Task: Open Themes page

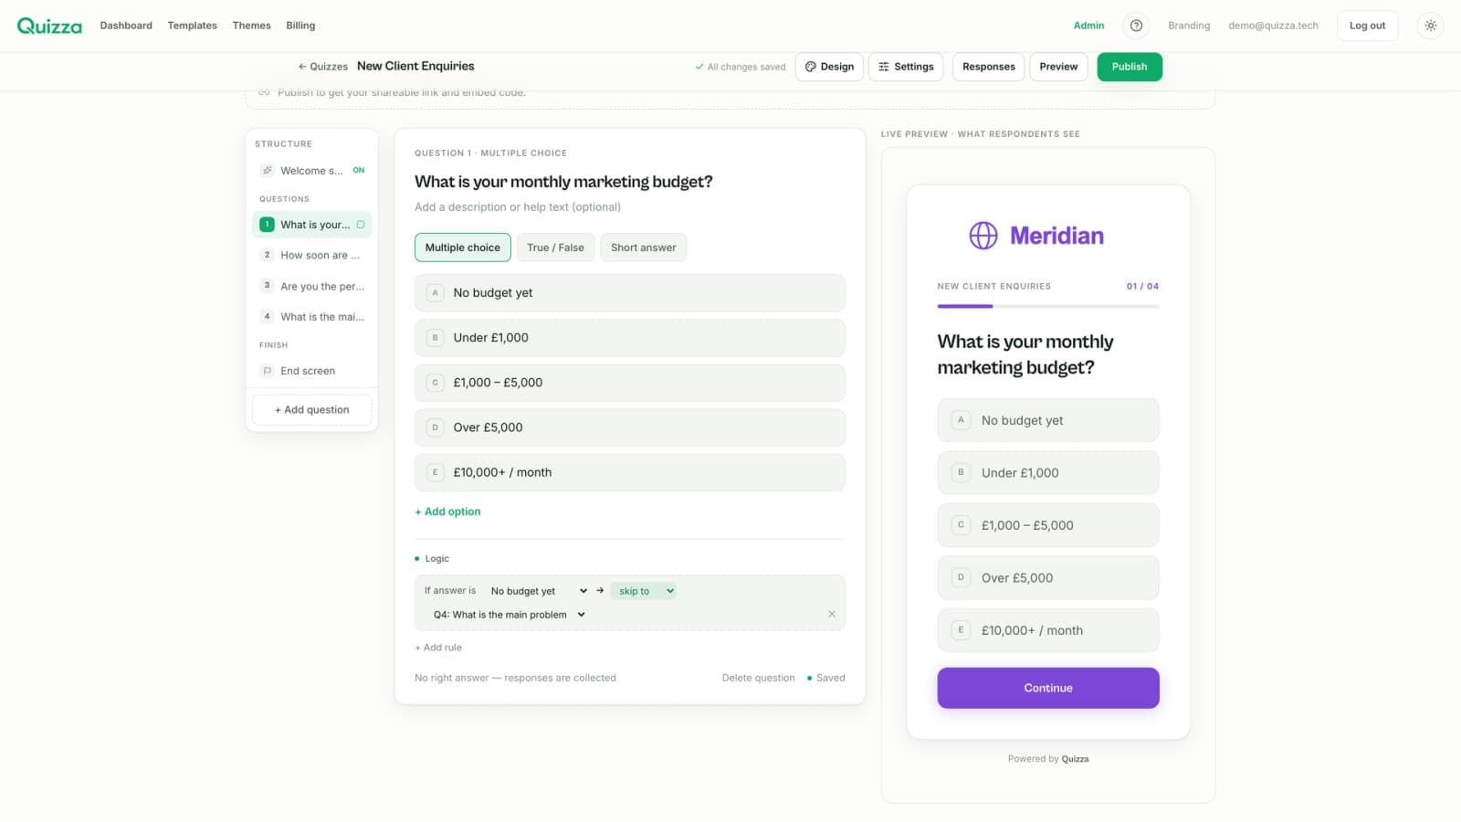Action: coord(251,26)
